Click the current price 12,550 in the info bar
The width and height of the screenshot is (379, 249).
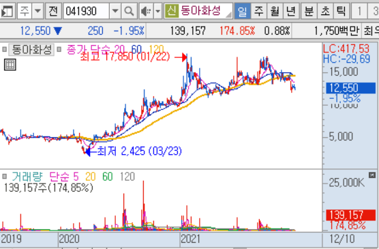35,31
